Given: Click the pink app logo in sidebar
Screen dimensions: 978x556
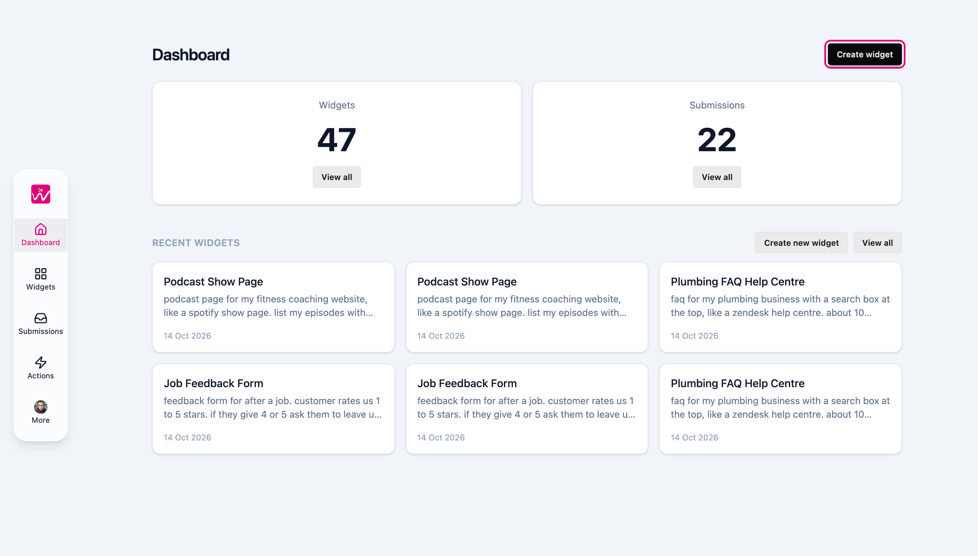Looking at the screenshot, I should click(40, 194).
